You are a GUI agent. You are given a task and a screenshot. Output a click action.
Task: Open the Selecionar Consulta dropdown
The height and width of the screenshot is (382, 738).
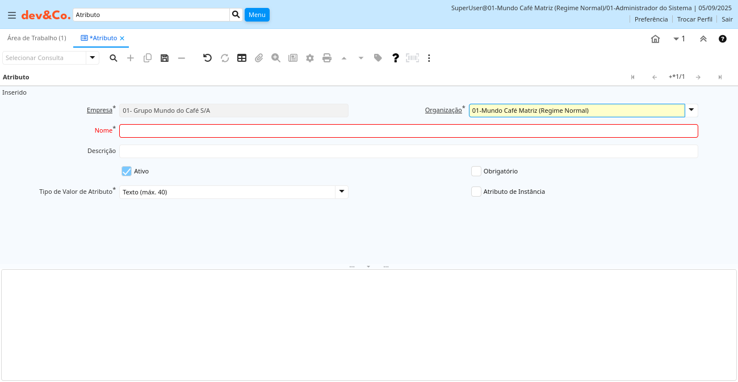click(x=93, y=58)
